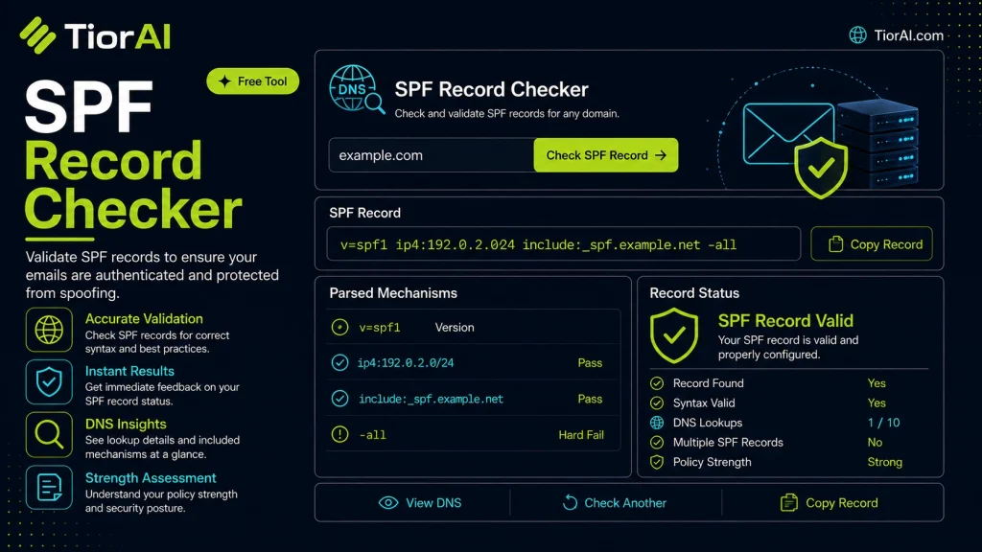Select the -all mechanism text
This screenshot has height=552, width=982.
coord(373,435)
